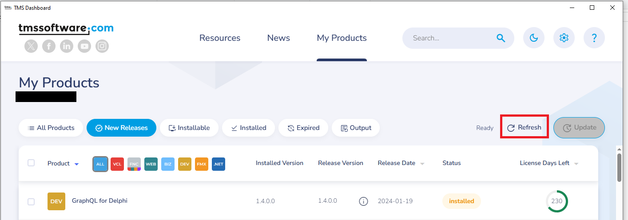
Task: Filter products by the ALL tag
Action: [100, 164]
